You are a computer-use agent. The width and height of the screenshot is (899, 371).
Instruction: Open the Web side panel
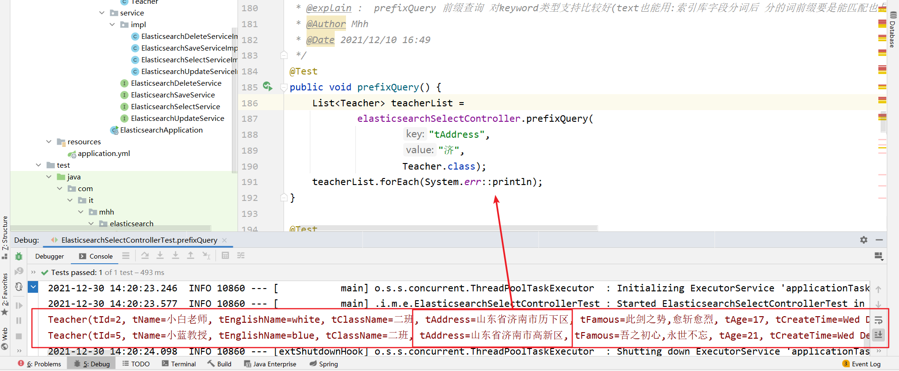[x=5, y=338]
